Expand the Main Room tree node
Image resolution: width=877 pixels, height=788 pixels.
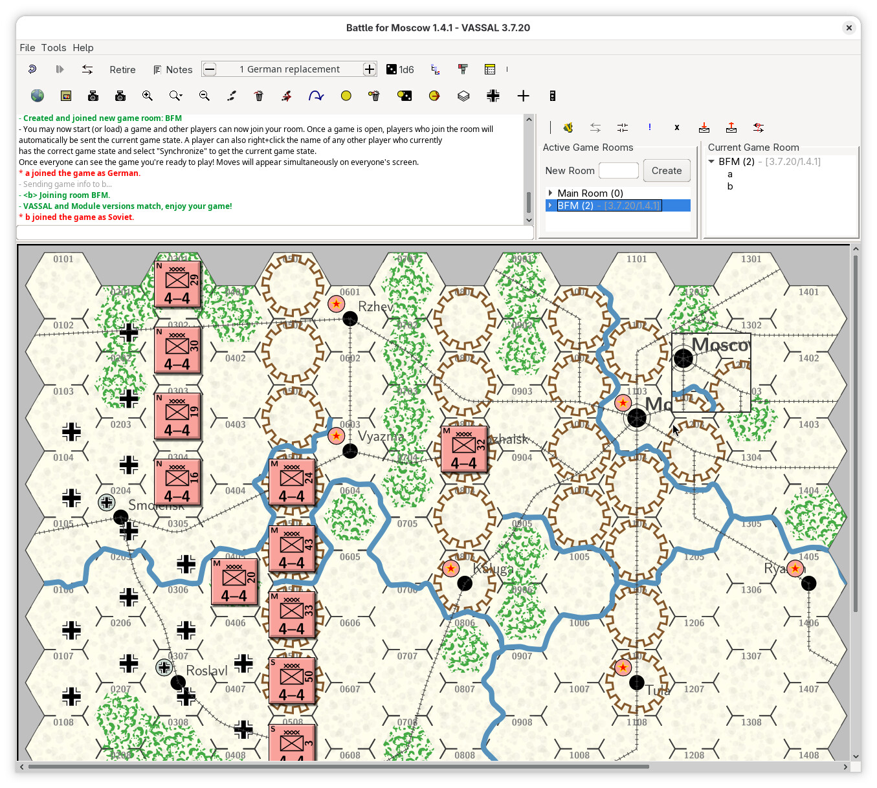tap(550, 193)
